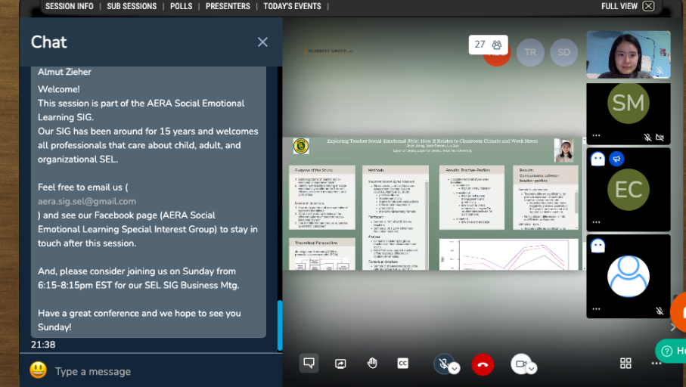Open the emoji picker in chat
686x387 pixels.
pos(38,370)
